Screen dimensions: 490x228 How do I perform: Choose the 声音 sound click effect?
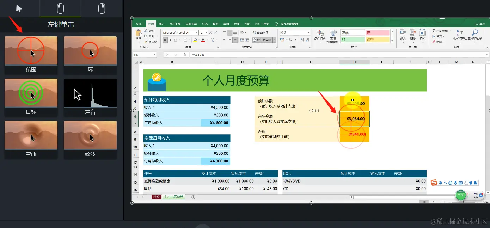point(90,97)
